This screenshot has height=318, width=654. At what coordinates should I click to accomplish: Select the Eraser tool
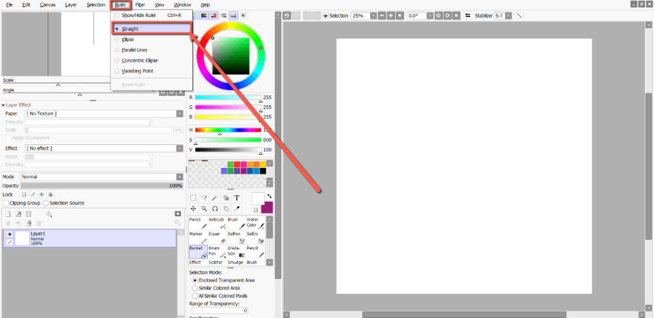pyautogui.click(x=217, y=238)
